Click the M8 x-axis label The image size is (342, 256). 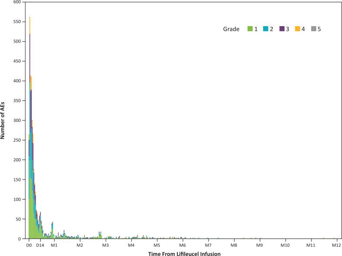(234, 245)
